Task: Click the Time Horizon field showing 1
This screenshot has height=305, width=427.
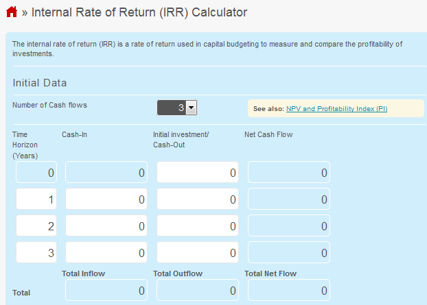Action: 36,199
